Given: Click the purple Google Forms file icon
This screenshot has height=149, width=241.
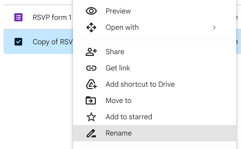Looking at the screenshot, I should click(x=18, y=17).
